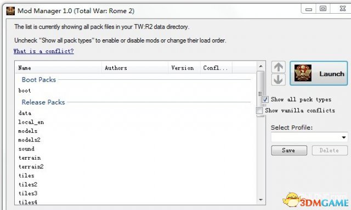Click the list scrollbar up arrow

[261, 66]
